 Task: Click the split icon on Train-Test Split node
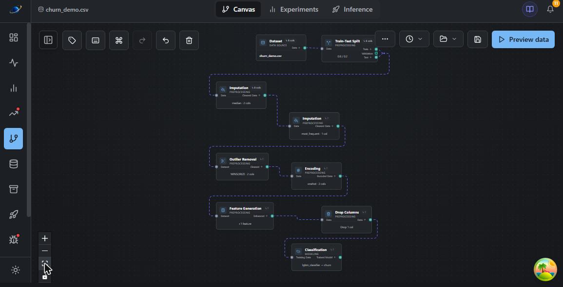(328, 43)
